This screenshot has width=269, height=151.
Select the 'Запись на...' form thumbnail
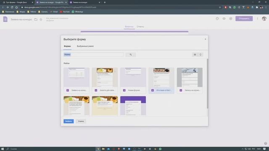190,81
